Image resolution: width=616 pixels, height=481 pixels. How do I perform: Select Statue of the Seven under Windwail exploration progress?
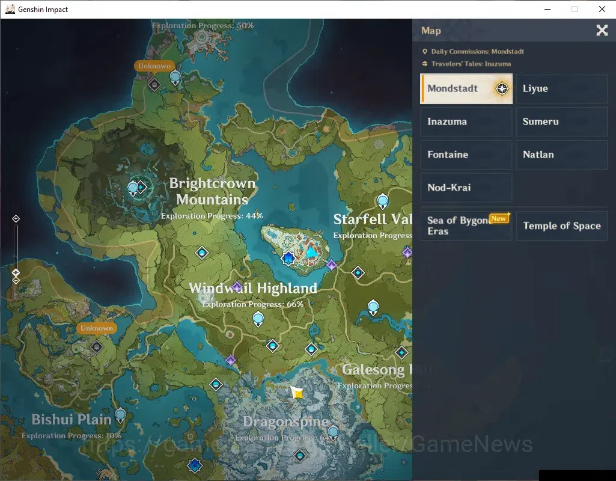coord(258,319)
